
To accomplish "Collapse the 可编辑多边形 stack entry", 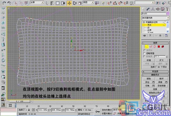I will (144, 22).
